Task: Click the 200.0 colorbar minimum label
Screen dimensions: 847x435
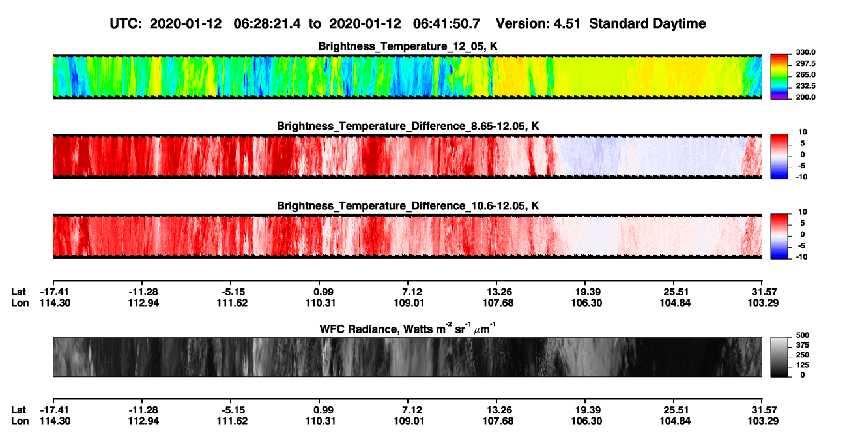Action: coord(805,97)
